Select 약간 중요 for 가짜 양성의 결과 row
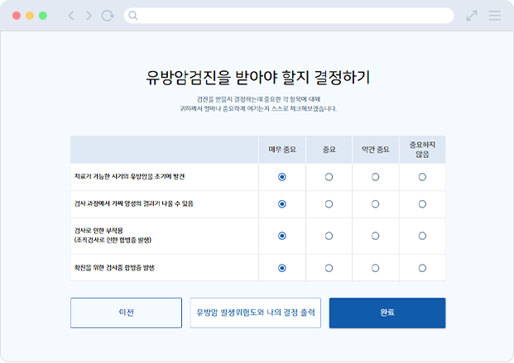 tap(375, 203)
